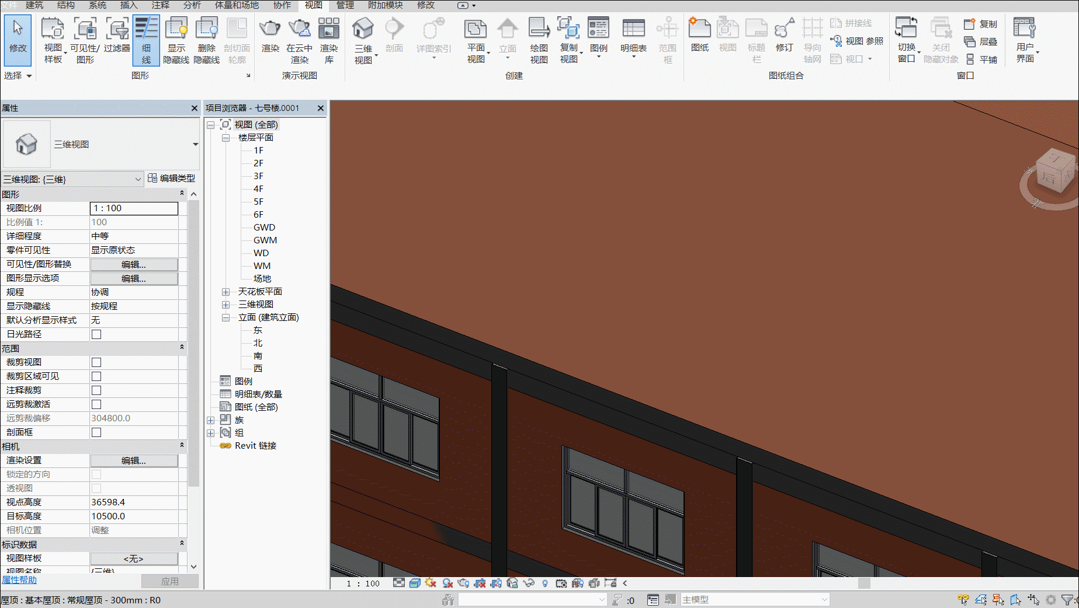Viewport: 1079px width, 608px height.
Task: Toggle 注释裁剪 checkbox
Action: point(96,390)
